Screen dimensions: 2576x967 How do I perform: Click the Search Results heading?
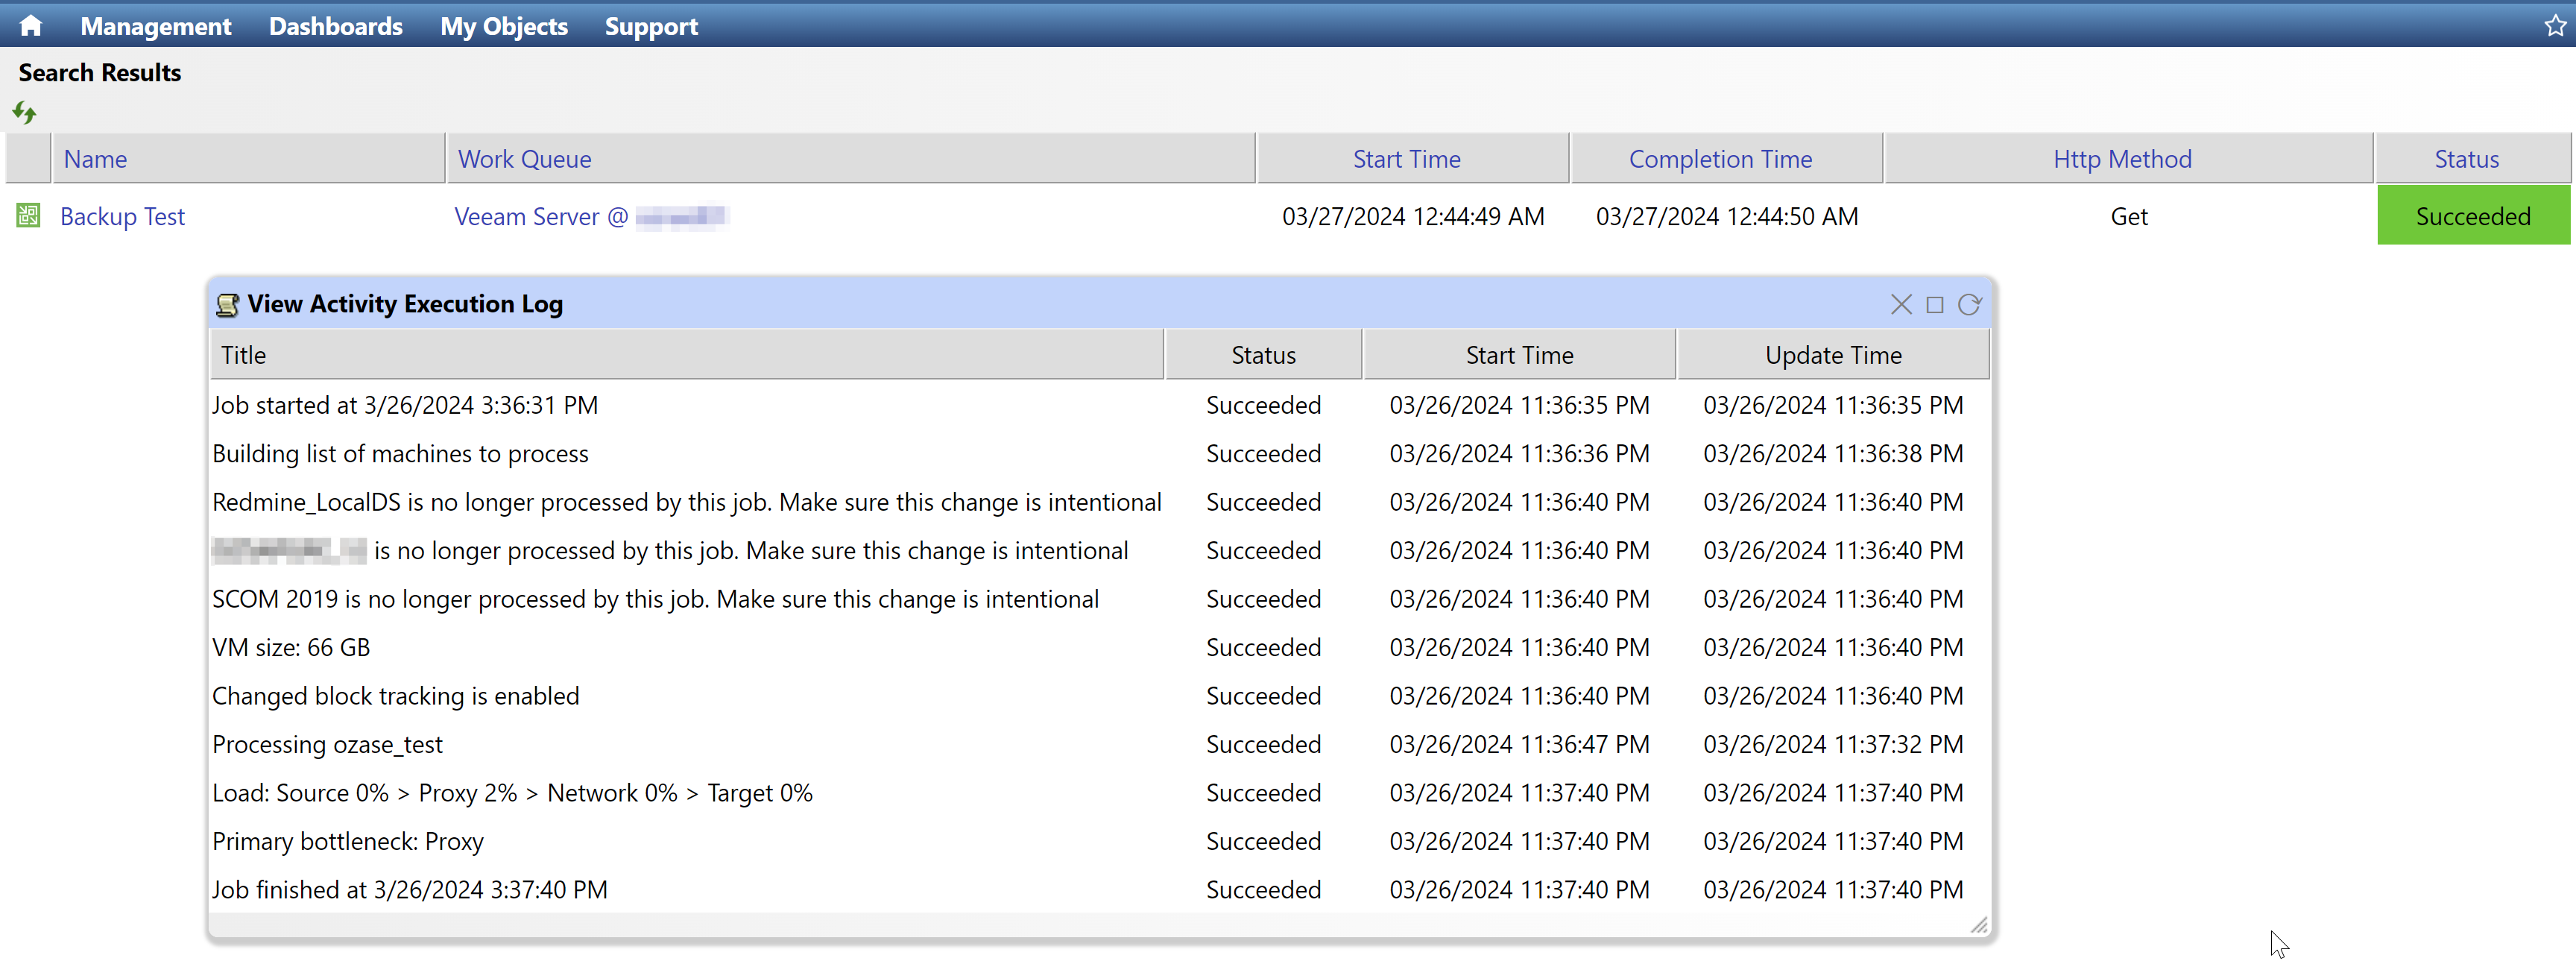click(x=100, y=73)
